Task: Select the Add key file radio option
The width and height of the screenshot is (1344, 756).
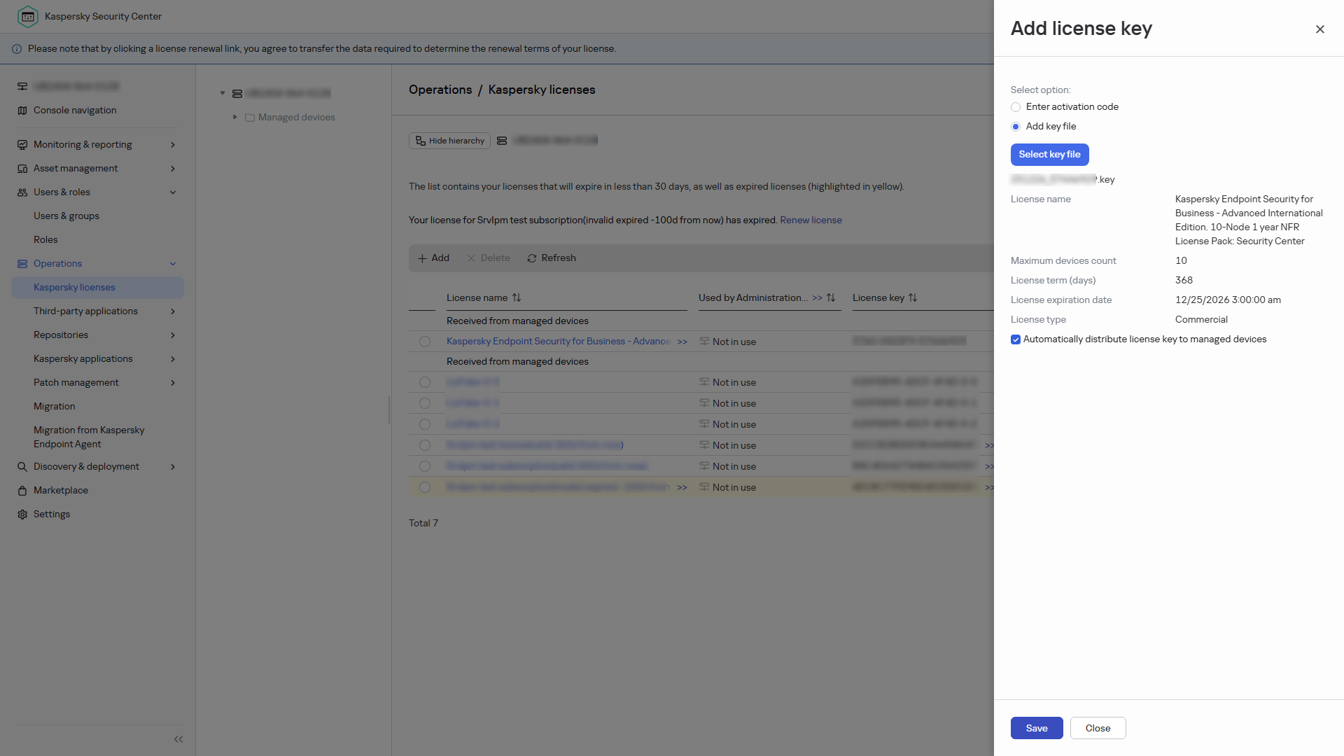Action: coord(1016,127)
